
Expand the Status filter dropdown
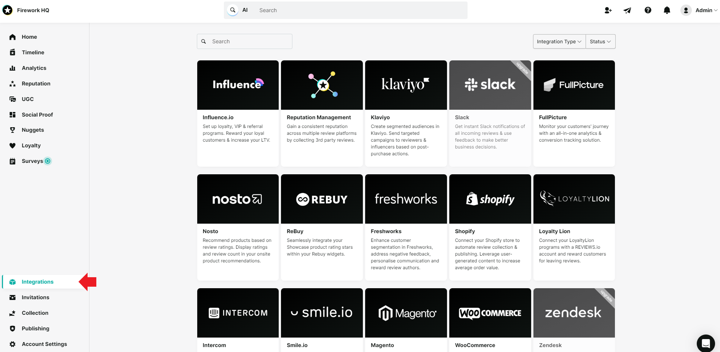click(600, 41)
